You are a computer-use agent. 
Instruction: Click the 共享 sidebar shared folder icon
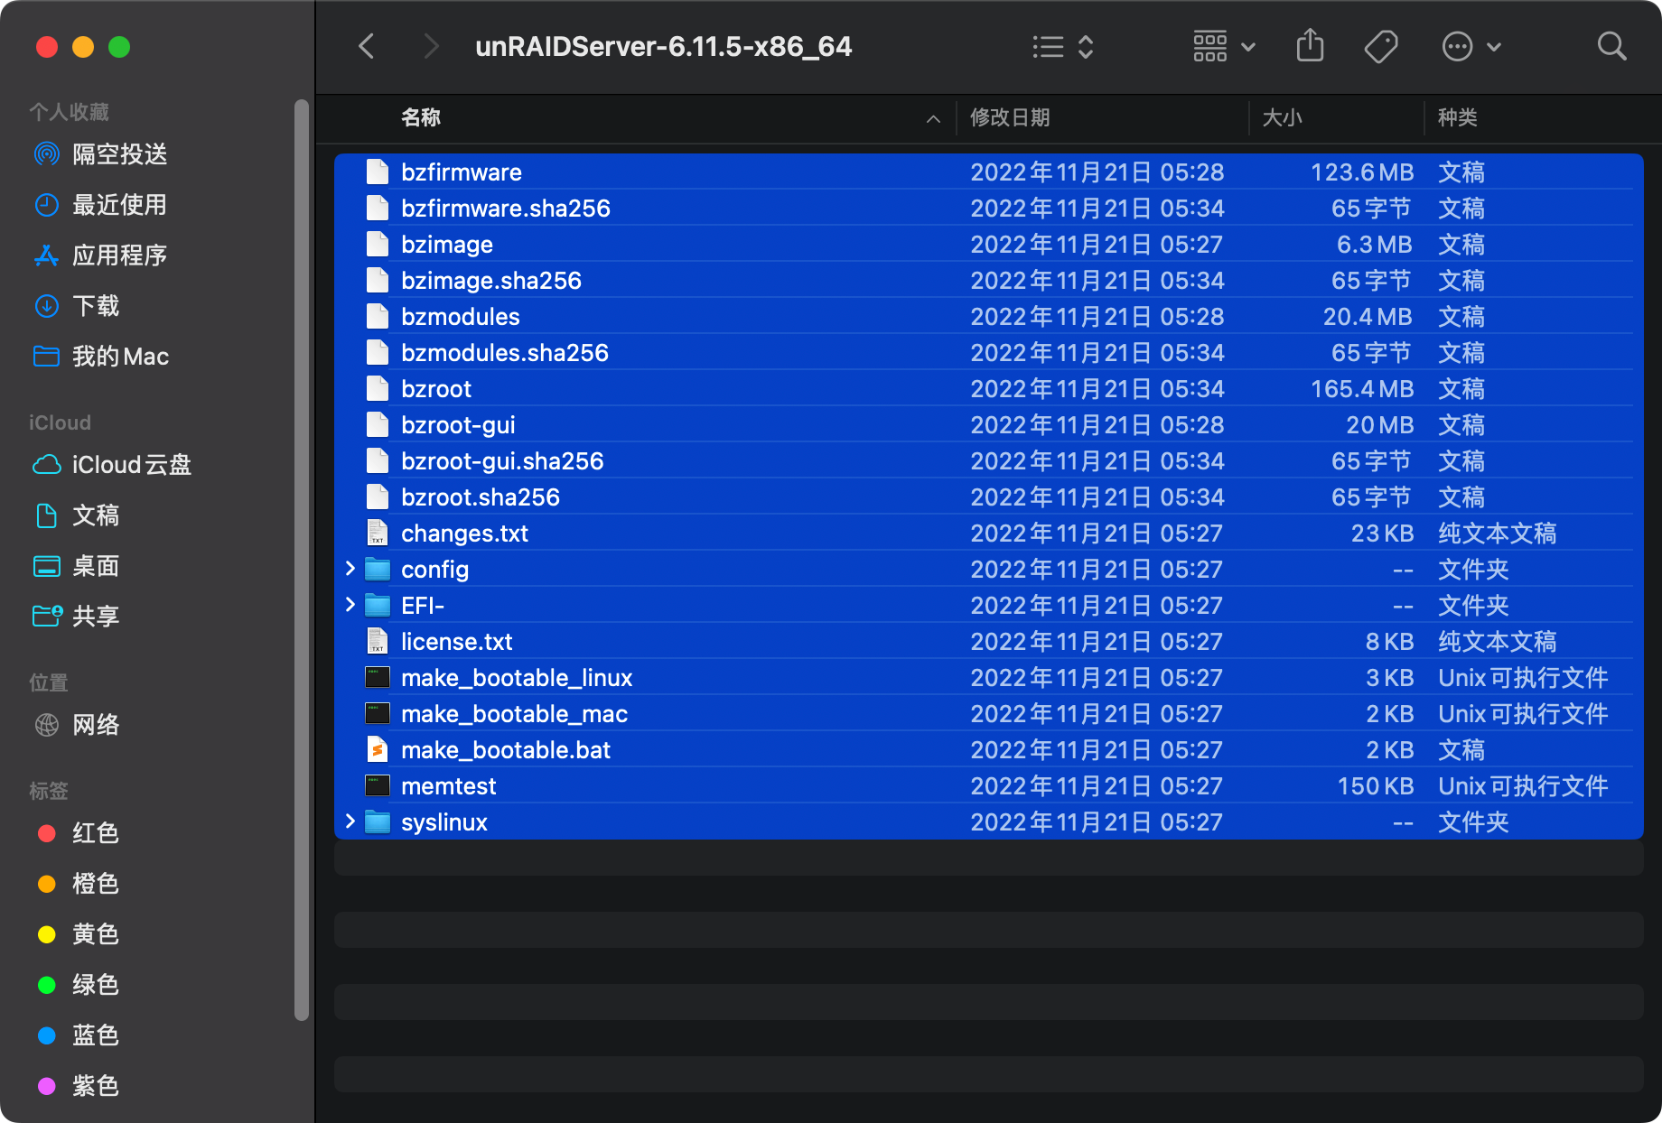(x=47, y=616)
